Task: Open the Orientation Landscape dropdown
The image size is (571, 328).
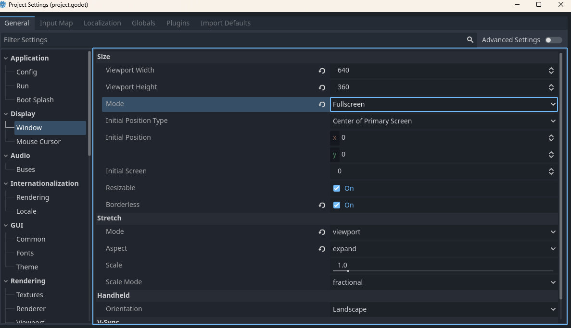Action: coord(444,309)
